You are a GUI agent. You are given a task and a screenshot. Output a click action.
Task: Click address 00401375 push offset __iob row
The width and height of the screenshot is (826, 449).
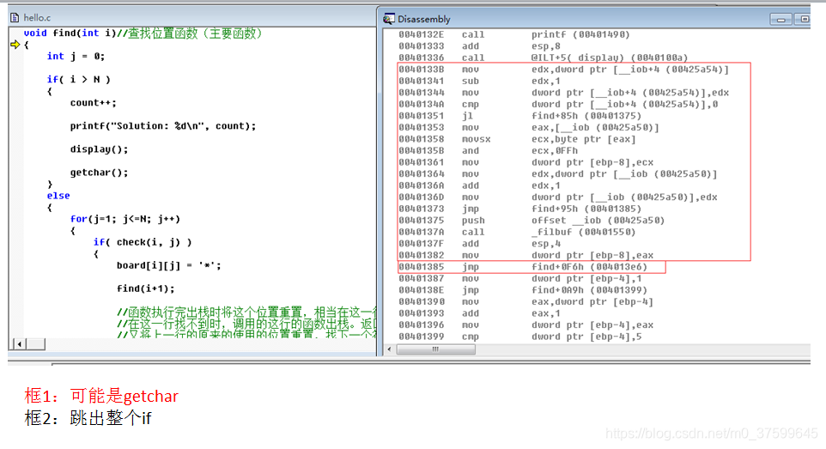(x=531, y=220)
